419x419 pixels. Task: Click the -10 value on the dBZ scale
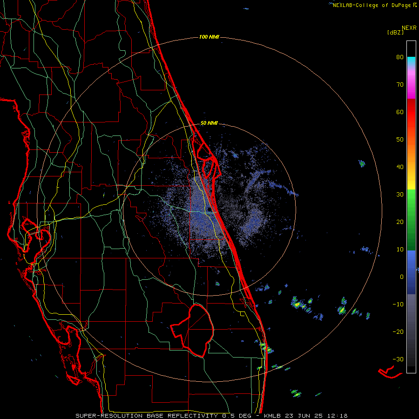click(398, 304)
